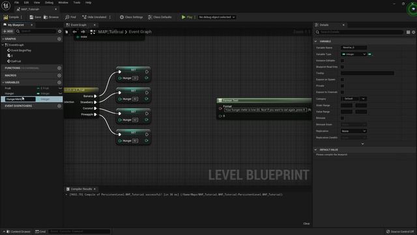Viewport: 417px width, 235px height.
Task: Add new function with plus icon
Action: [59, 68]
